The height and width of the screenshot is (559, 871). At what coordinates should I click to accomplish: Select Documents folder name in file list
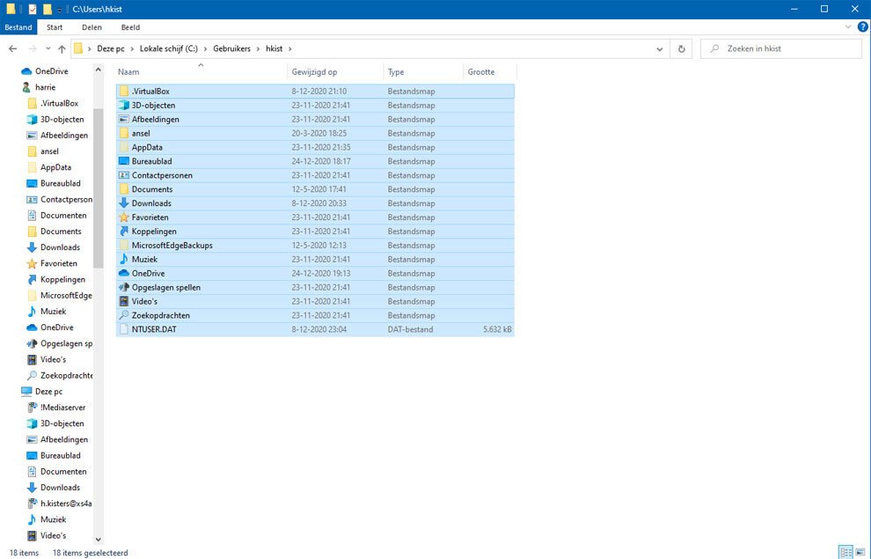click(152, 189)
